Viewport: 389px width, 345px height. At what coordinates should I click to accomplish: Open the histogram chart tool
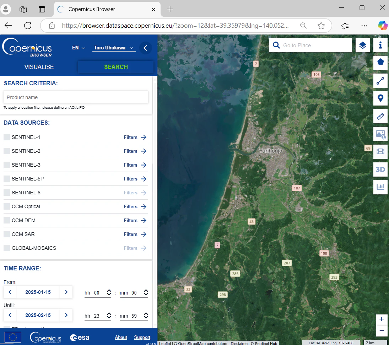pyautogui.click(x=380, y=187)
